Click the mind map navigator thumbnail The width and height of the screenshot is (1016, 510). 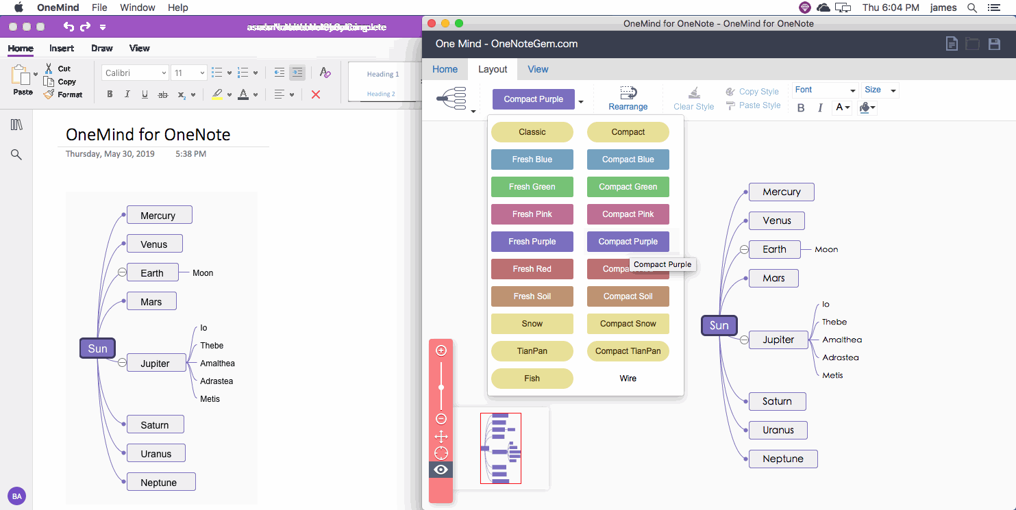501,448
